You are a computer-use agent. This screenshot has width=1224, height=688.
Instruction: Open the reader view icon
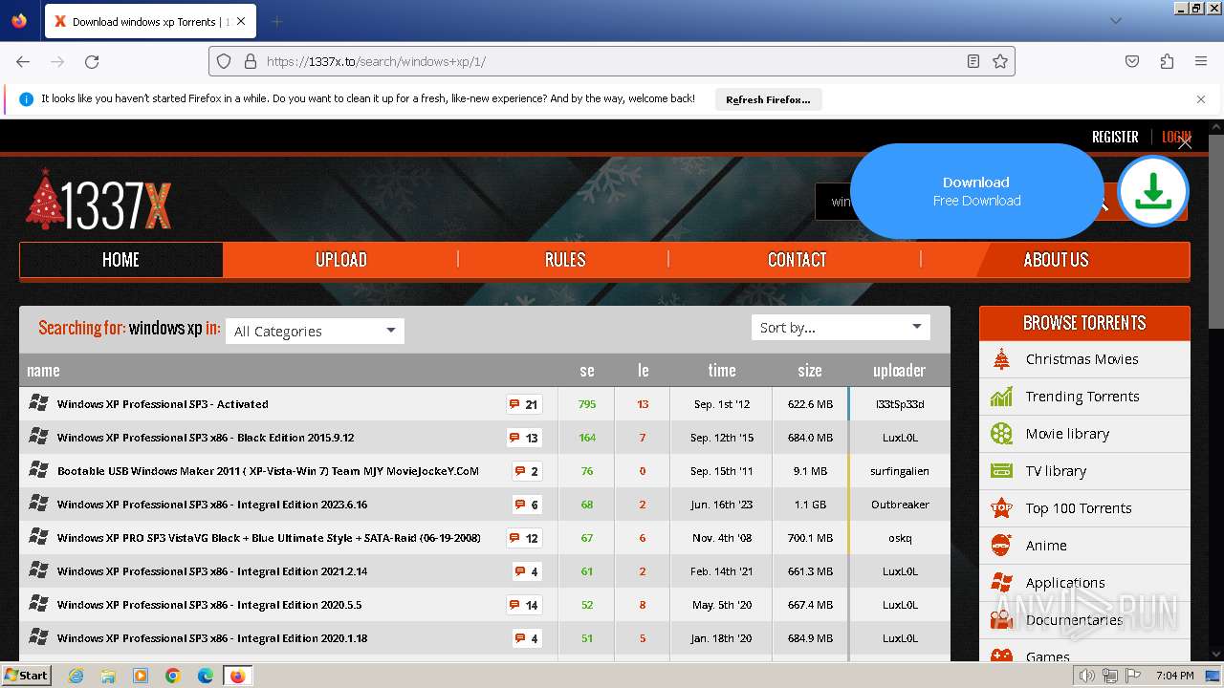pos(973,61)
